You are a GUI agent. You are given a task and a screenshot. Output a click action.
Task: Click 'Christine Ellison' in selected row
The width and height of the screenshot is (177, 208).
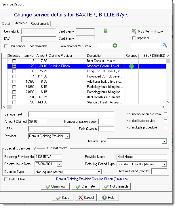tap(60, 67)
